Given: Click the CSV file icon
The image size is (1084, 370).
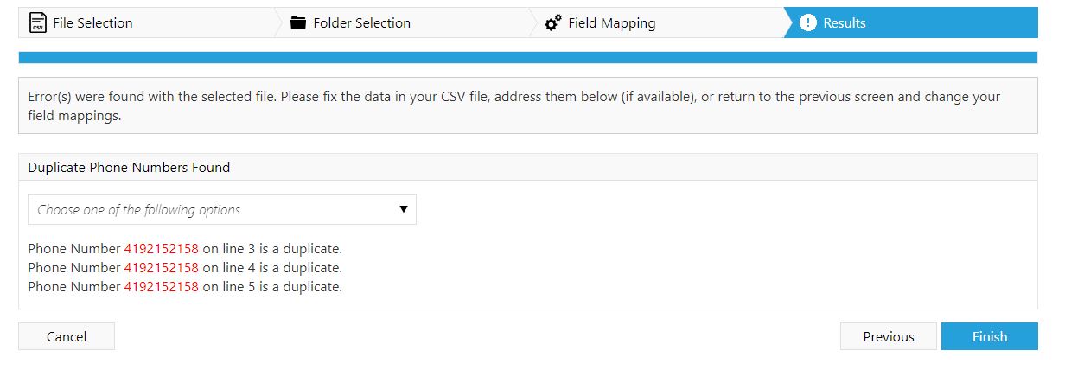Looking at the screenshot, I should click(x=37, y=23).
